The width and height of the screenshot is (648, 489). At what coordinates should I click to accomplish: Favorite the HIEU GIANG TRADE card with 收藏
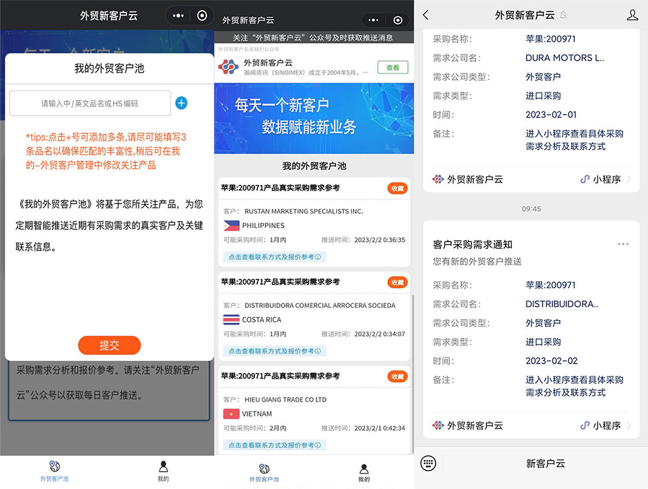point(397,376)
